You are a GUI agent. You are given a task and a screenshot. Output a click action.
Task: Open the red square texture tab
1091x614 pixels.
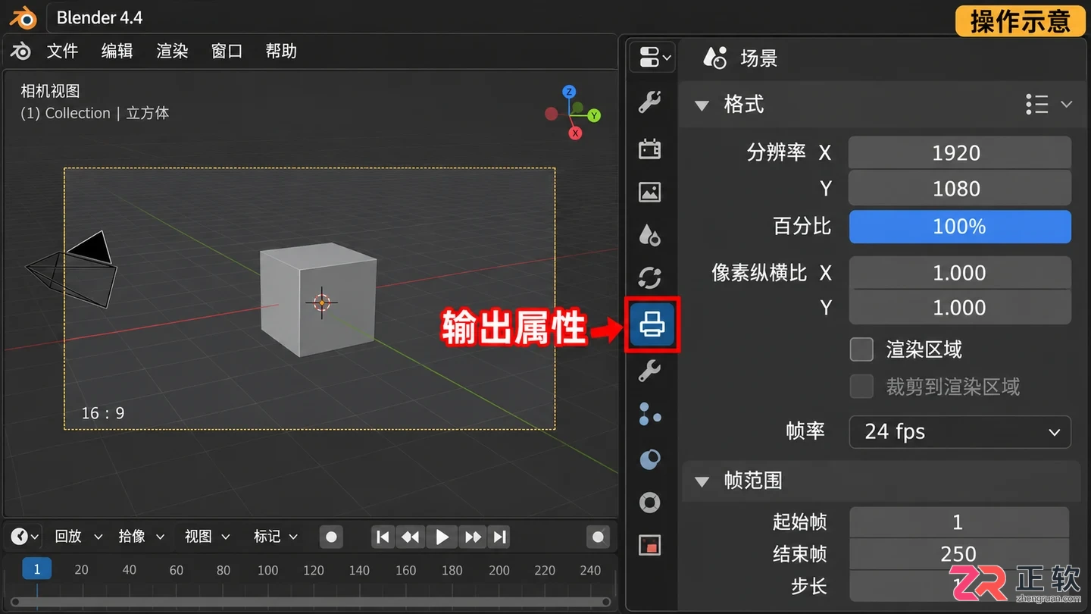(649, 545)
